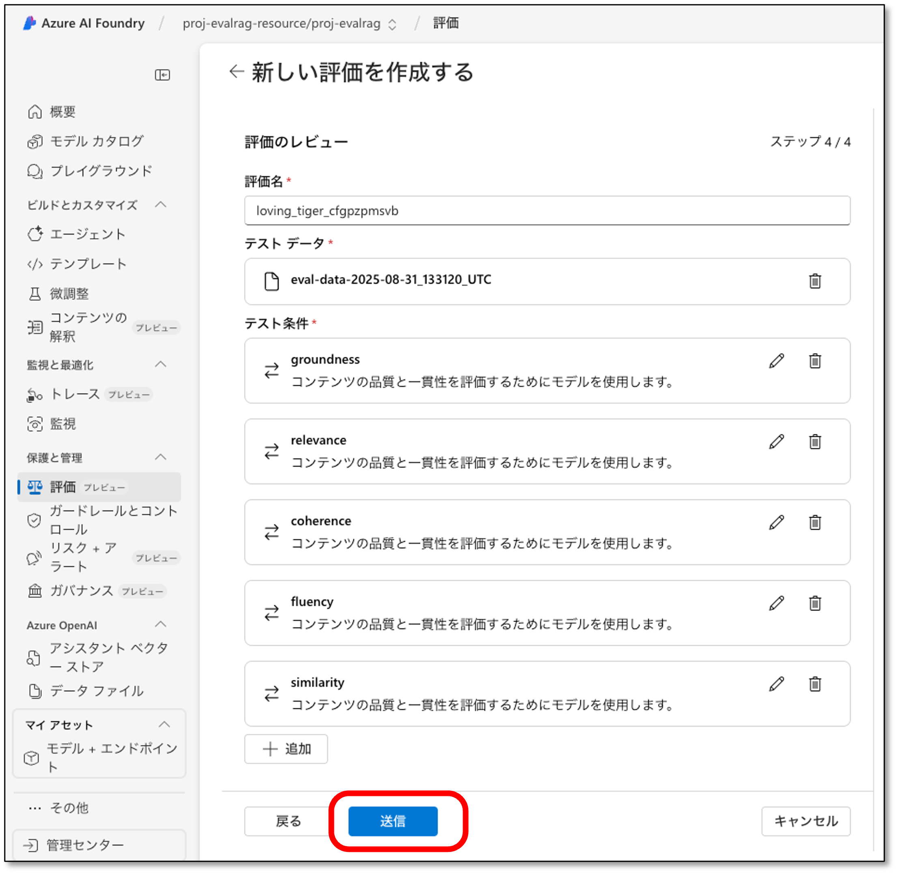Click the 評価 breadcrumb link

click(x=446, y=23)
